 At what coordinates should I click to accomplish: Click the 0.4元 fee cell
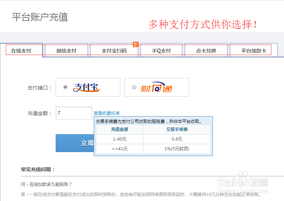(177, 139)
